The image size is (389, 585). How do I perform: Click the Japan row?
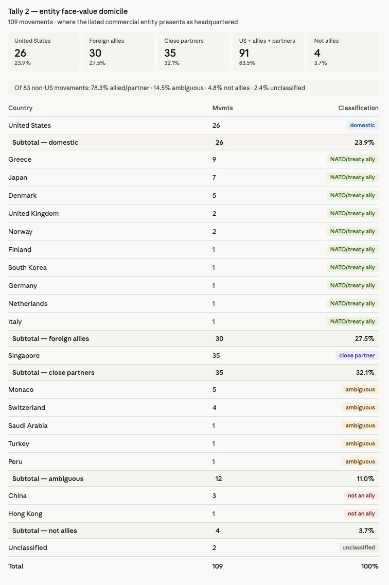[193, 177]
